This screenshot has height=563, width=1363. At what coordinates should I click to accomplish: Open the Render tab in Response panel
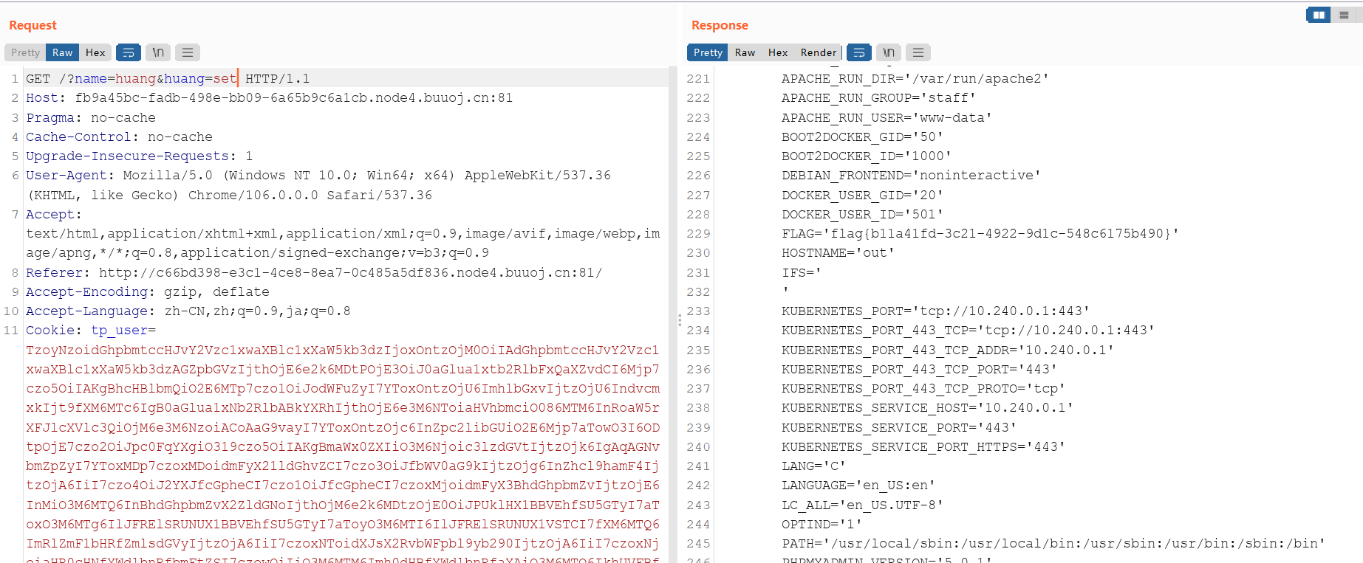pos(819,52)
